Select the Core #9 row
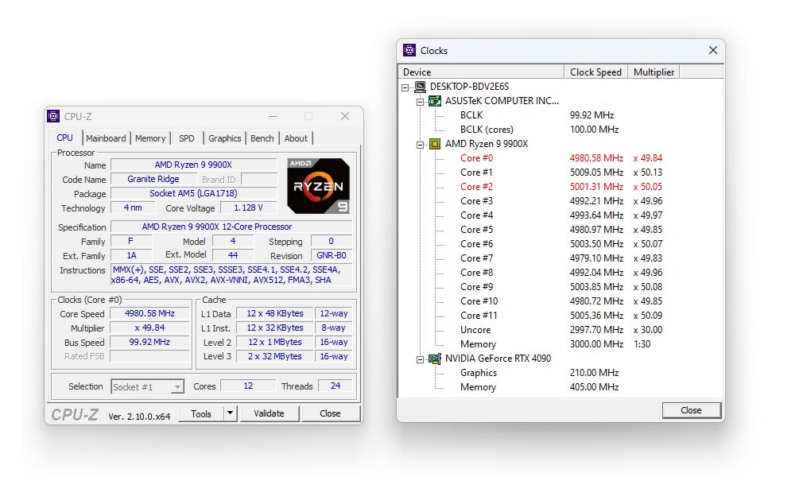Screen dimensions: 795x477 (561, 287)
